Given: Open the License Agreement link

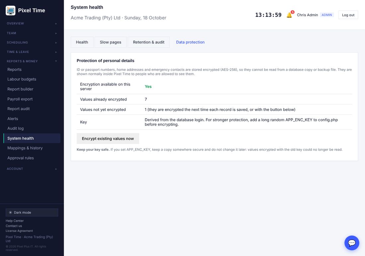Looking at the screenshot, I should (19, 231).
